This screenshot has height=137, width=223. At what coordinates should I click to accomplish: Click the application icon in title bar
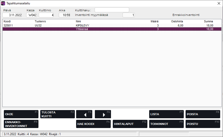3,3
